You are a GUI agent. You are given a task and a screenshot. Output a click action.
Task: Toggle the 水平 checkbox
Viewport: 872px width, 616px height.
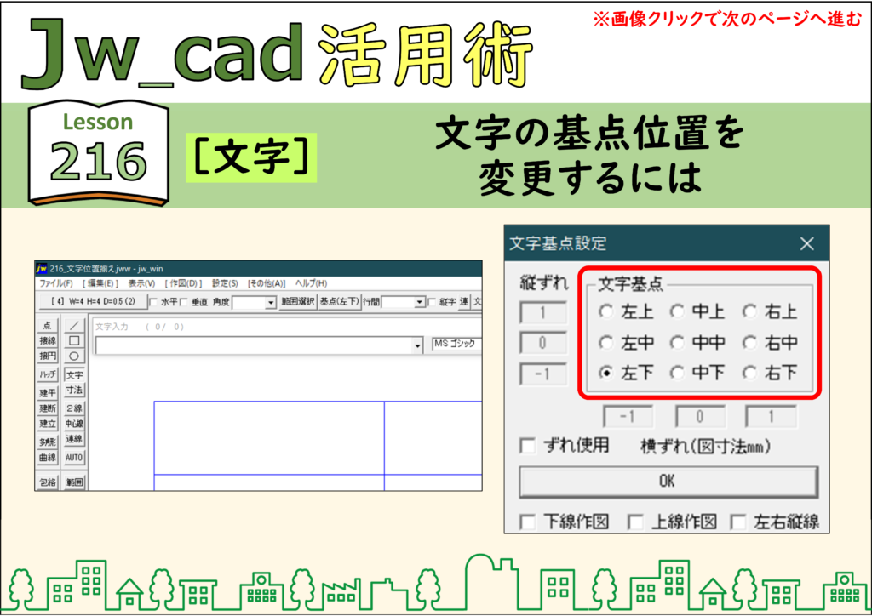[x=154, y=302]
